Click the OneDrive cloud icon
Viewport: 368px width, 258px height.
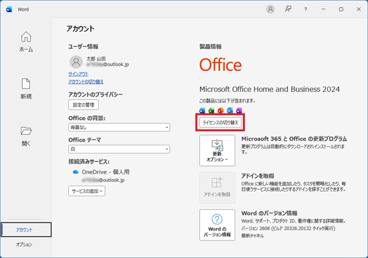76,172
